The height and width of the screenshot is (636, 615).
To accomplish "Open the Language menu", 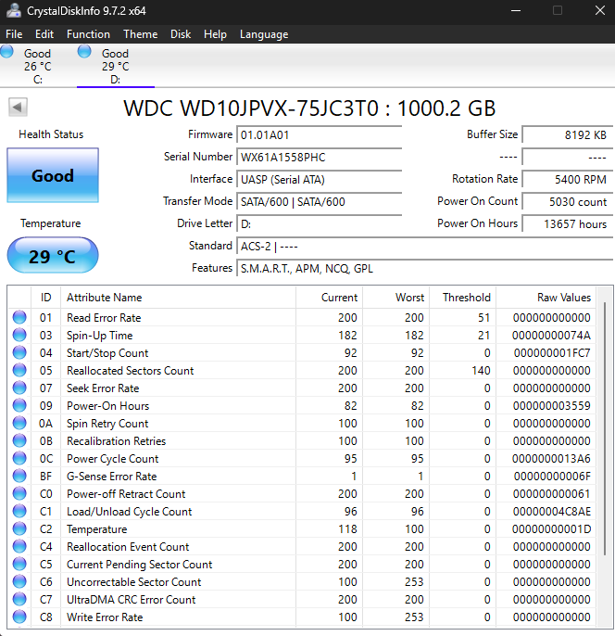I will (x=264, y=34).
